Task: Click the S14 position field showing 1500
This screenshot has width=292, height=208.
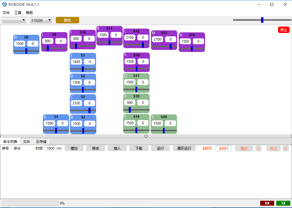Action: pos(185,41)
